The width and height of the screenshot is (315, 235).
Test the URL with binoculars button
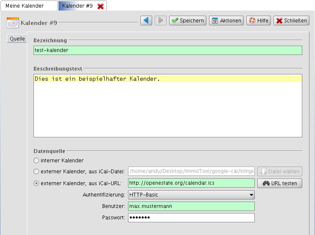(x=279, y=183)
